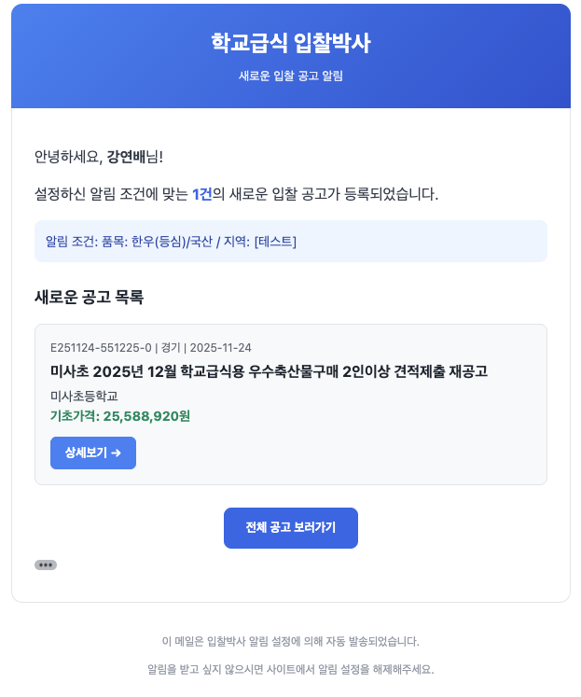Click the 새로운 공고 목록 heading
The image size is (581, 697).
tap(89, 298)
